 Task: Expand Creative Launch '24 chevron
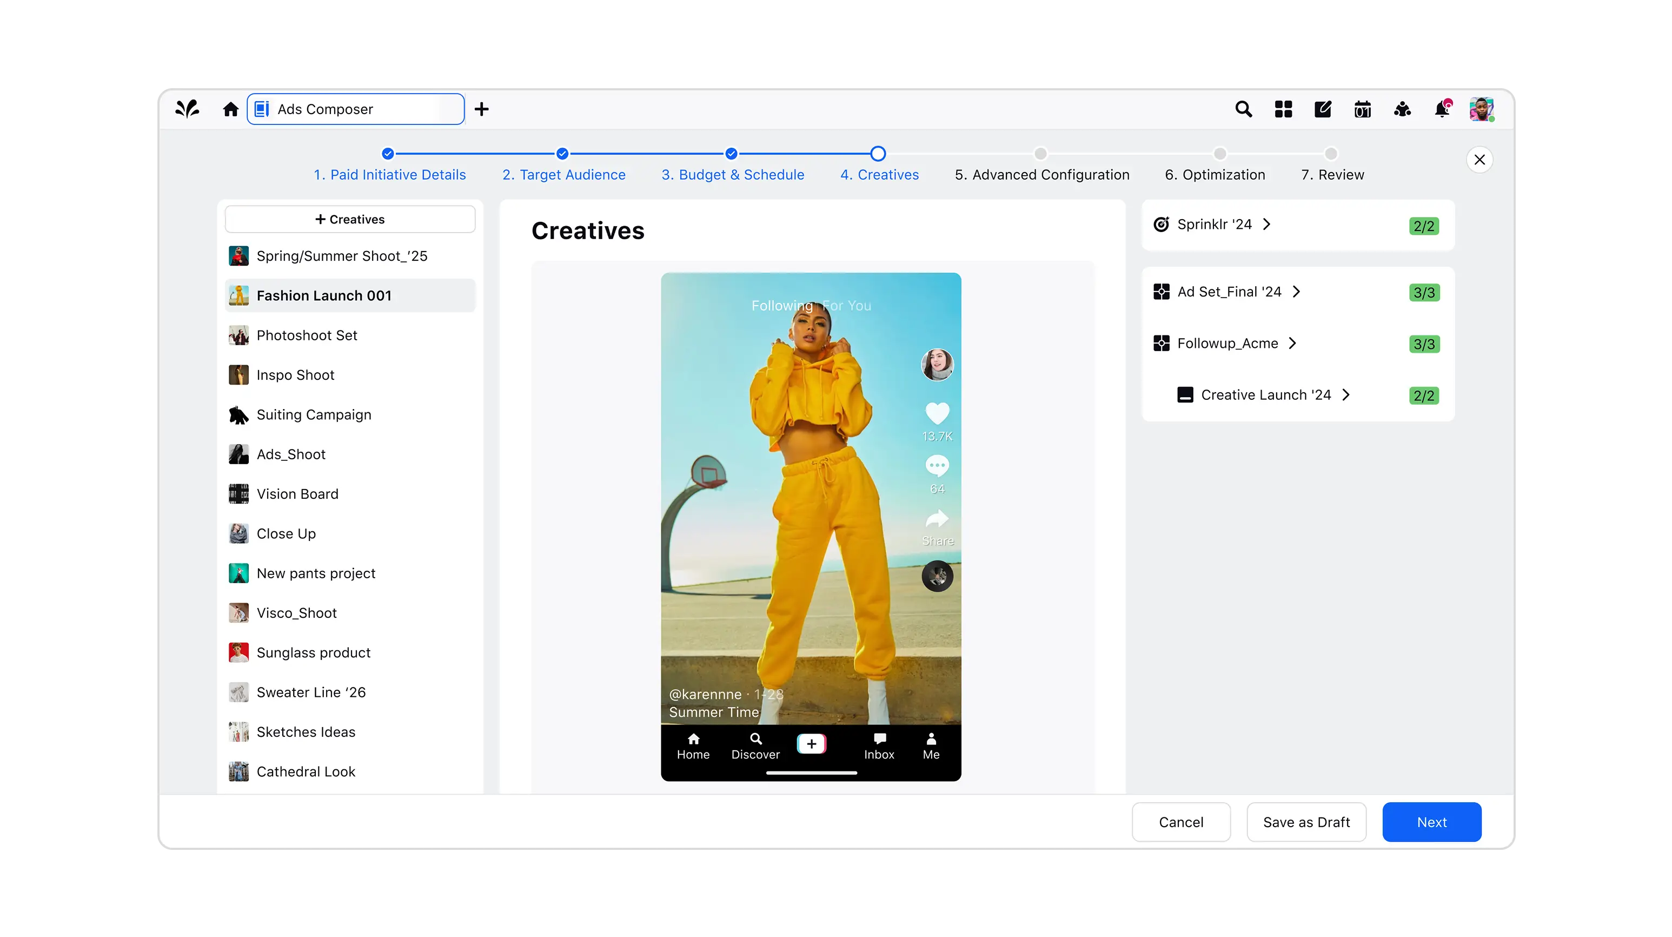point(1345,395)
